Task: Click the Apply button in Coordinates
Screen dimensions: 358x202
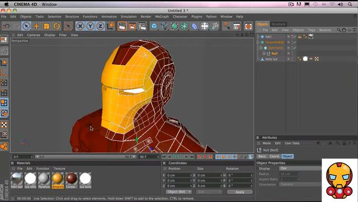Action: coord(240,192)
